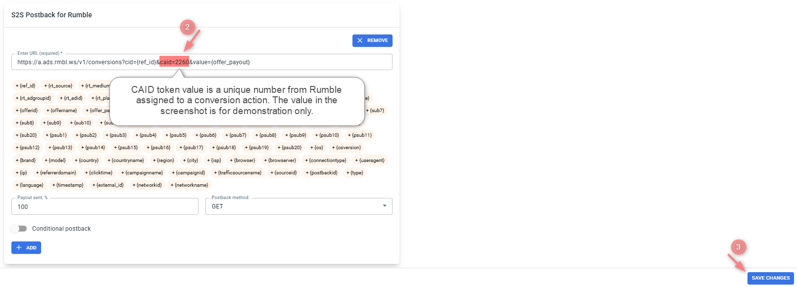Add the {psub13} token

click(x=60, y=148)
